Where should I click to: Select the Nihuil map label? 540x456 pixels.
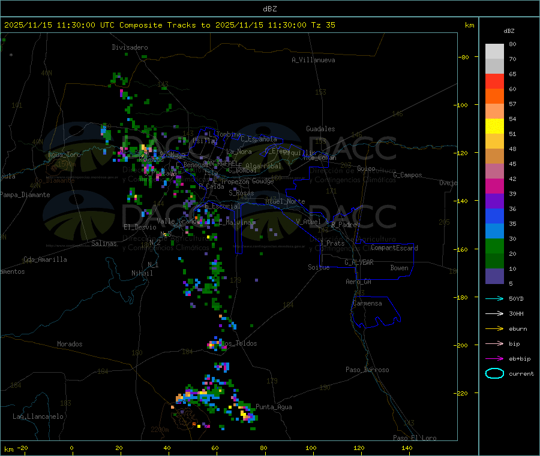click(x=142, y=273)
